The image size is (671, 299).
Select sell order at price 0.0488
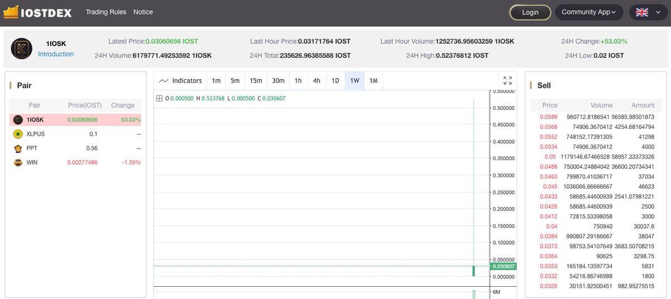[x=596, y=167]
